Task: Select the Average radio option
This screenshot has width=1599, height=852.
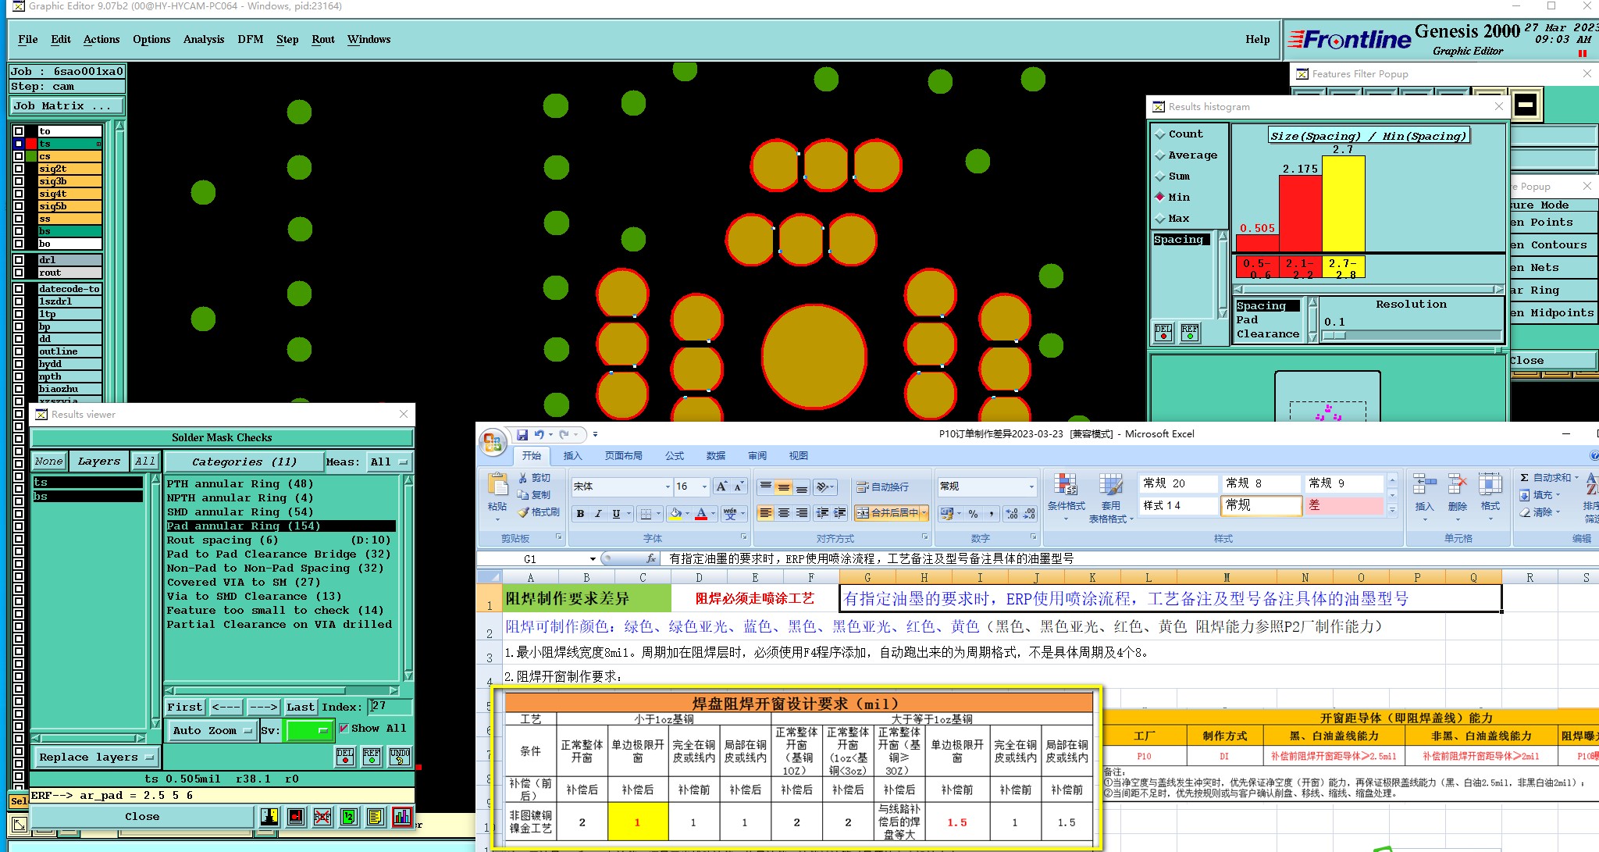Action: (x=1161, y=155)
